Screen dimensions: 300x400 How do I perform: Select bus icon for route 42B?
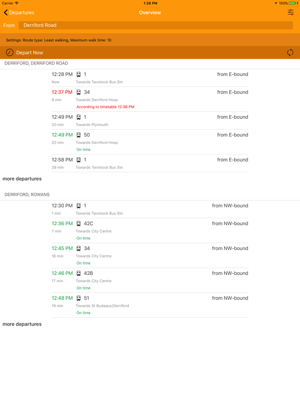click(79, 273)
